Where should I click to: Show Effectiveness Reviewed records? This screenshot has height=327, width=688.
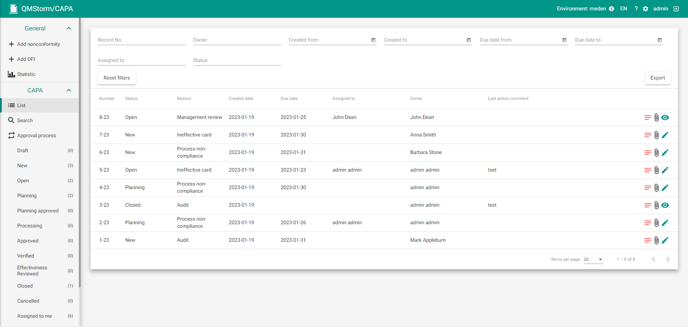[x=39, y=271]
